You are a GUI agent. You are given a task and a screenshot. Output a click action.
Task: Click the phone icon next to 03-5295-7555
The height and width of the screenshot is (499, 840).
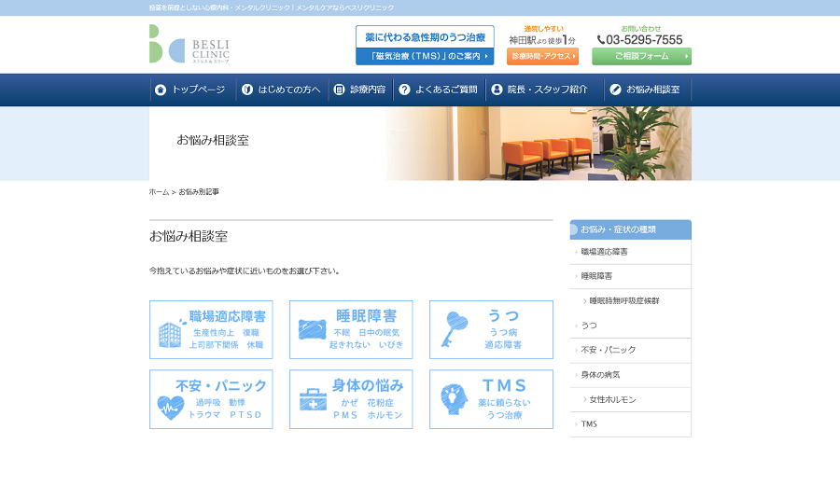(600, 39)
